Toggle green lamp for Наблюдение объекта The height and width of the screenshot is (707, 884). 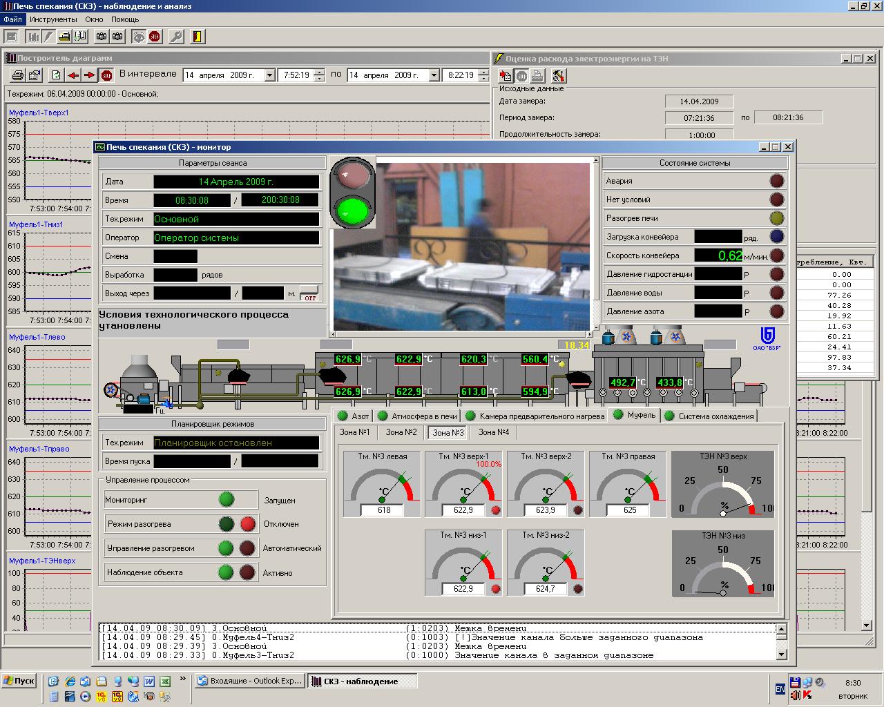(x=226, y=572)
